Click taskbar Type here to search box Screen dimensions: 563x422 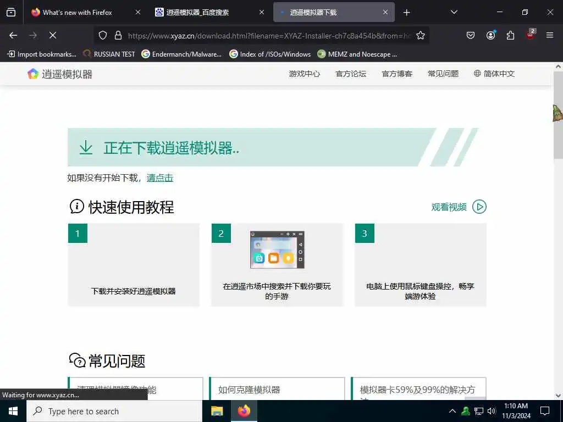114,411
